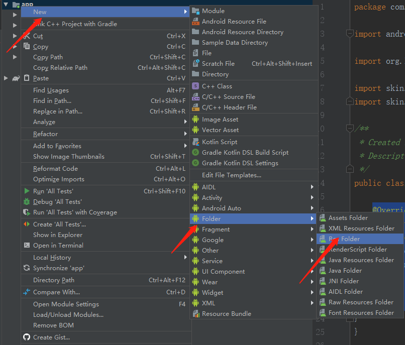
Task: Select Java Folder option
Action: [x=360, y=271]
